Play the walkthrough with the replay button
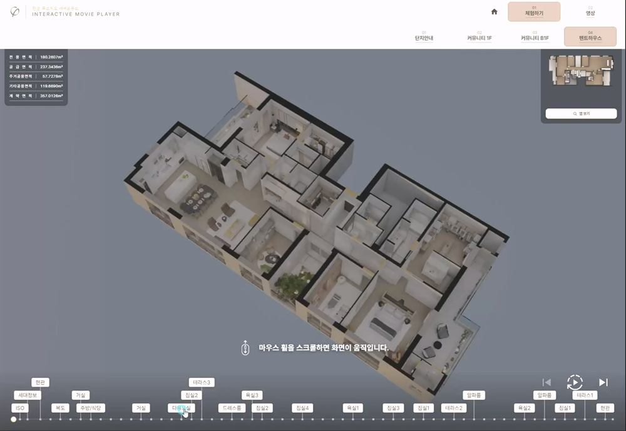Screen dimensions: 626x431 pyautogui.click(x=575, y=382)
